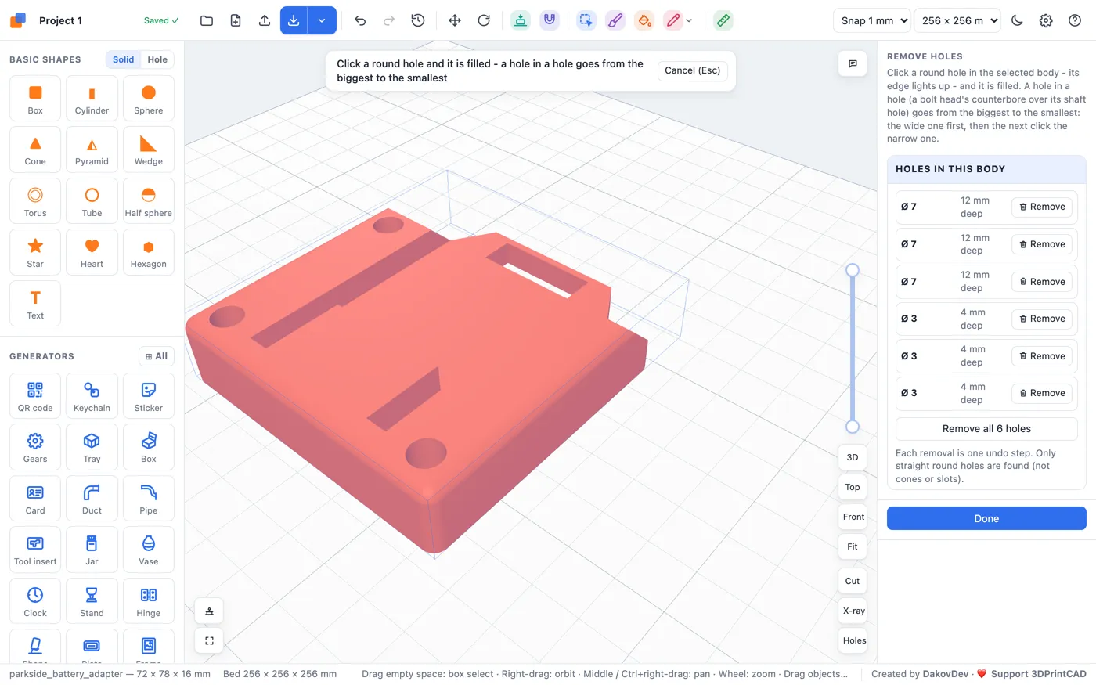This screenshot has height=685, width=1096.
Task: Create a new file from the toolbar
Action: tap(236, 20)
